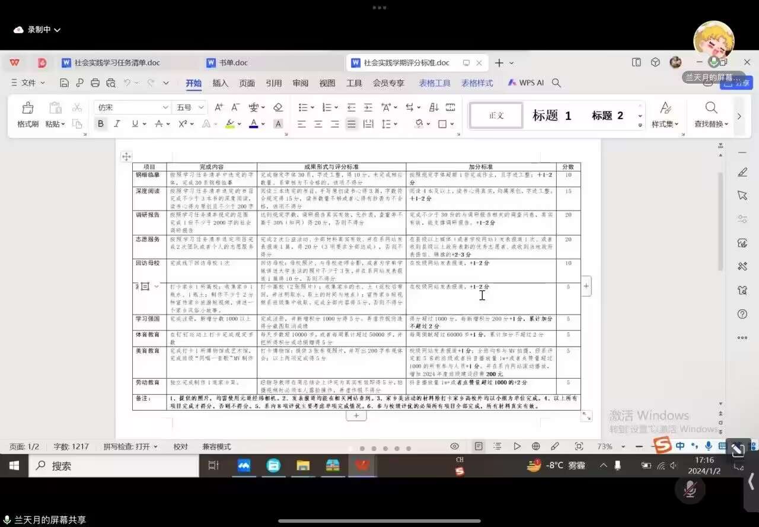Image resolution: width=759 pixels, height=527 pixels.
Task: Open print preview from quick toolbar
Action: 110,83
